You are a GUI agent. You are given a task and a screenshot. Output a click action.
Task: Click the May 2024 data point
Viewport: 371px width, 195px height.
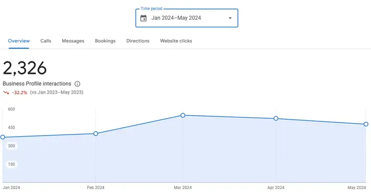pyautogui.click(x=366, y=124)
